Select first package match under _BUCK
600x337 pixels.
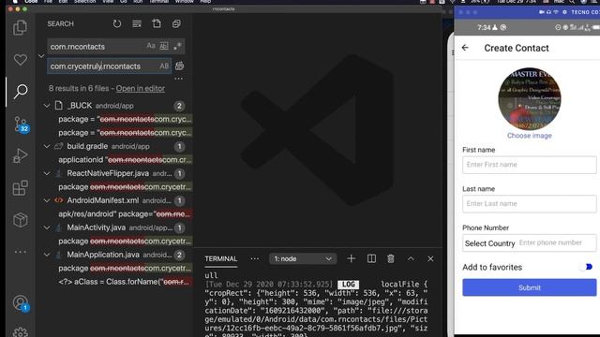click(125, 119)
